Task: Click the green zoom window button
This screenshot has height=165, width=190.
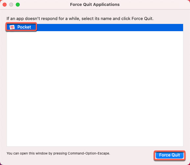Action: (x=18, y=5)
